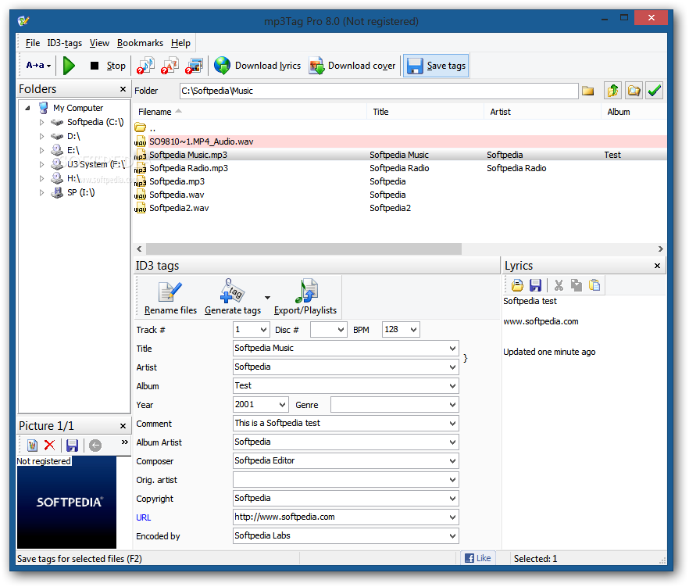689x587 pixels.
Task: Click Save tags in the toolbar
Action: click(436, 66)
